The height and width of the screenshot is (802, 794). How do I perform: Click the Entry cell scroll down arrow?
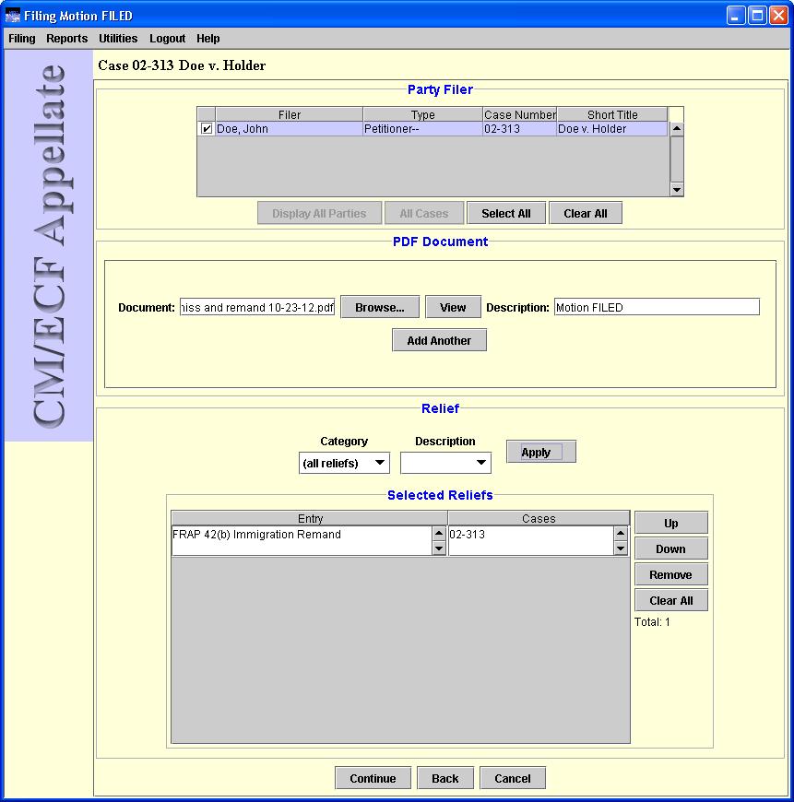(x=439, y=548)
